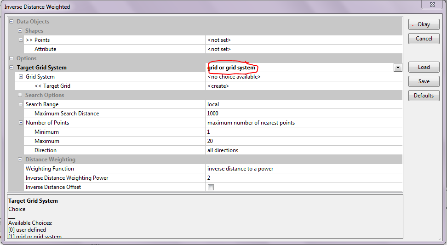
Task: Restore settings with Defaults button
Action: tap(424, 96)
